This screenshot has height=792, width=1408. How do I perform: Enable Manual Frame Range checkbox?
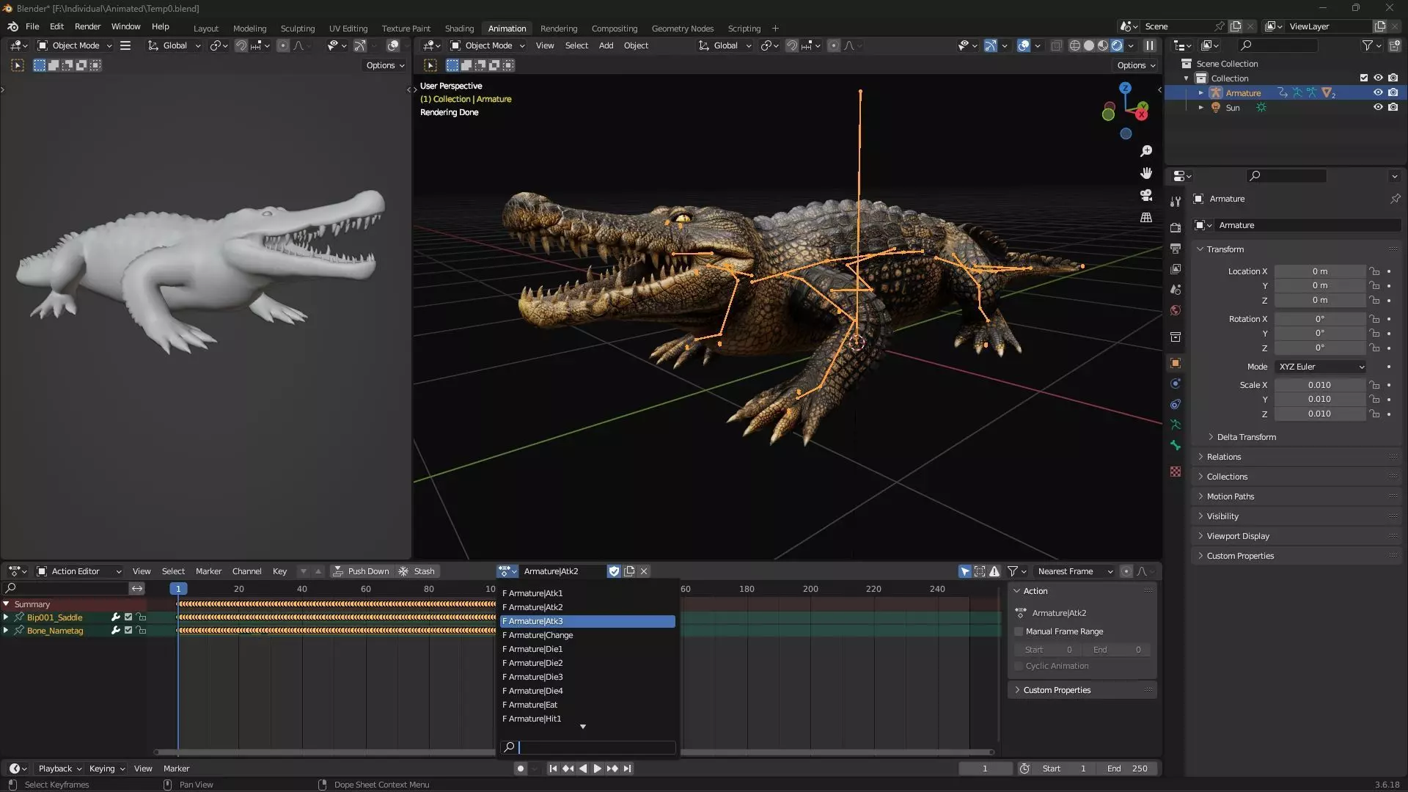pos(1019,631)
